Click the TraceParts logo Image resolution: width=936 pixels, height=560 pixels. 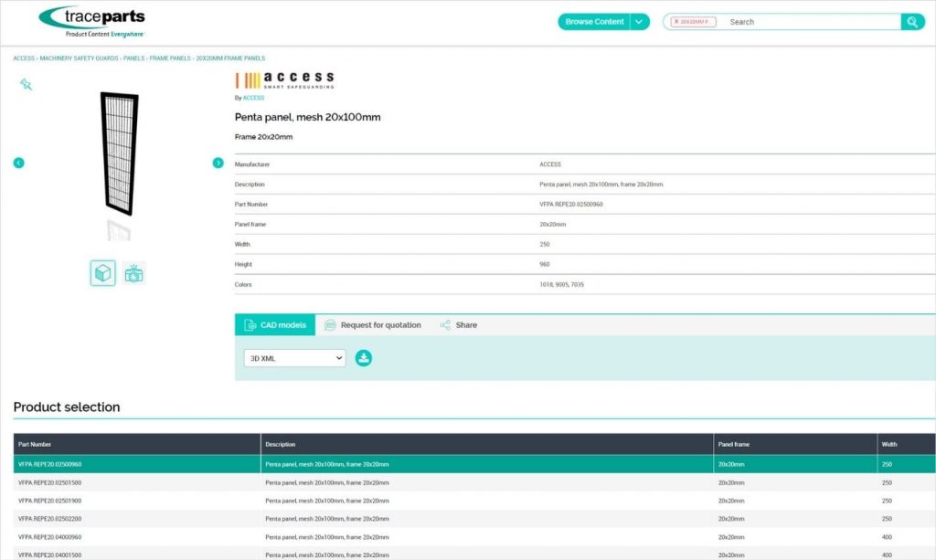91,20
